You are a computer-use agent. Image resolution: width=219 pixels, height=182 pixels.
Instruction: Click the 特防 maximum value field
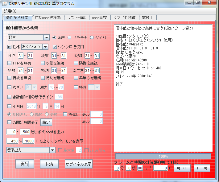(64, 71)
